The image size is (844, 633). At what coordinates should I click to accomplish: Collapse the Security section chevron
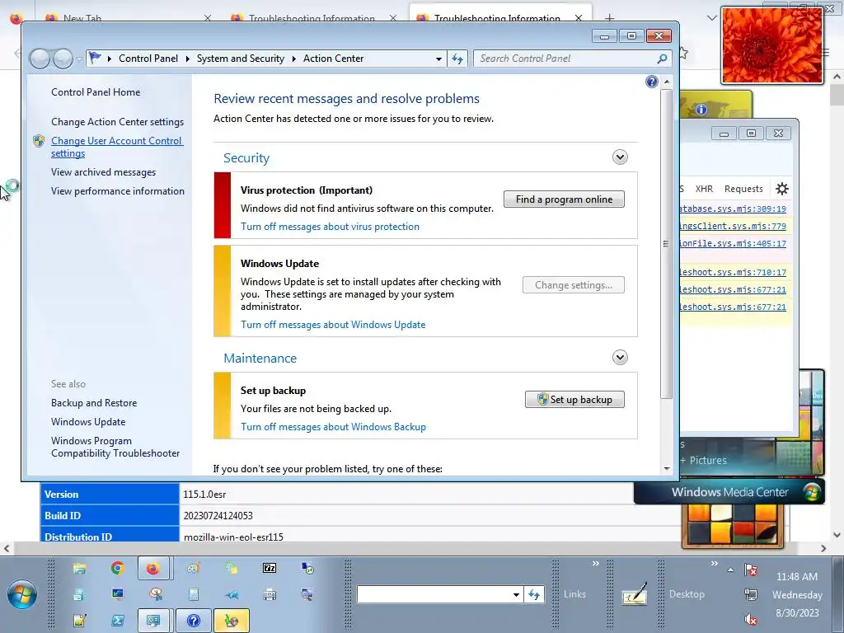620,157
